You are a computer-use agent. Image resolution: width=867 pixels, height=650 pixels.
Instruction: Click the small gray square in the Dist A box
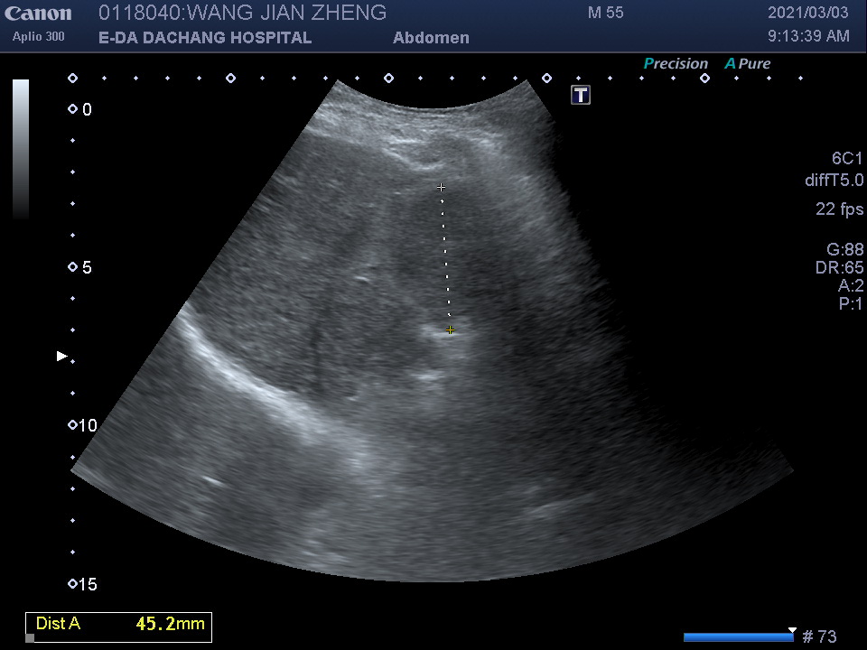click(31, 638)
